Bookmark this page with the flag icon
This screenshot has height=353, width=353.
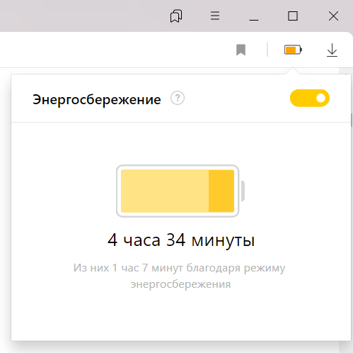241,50
